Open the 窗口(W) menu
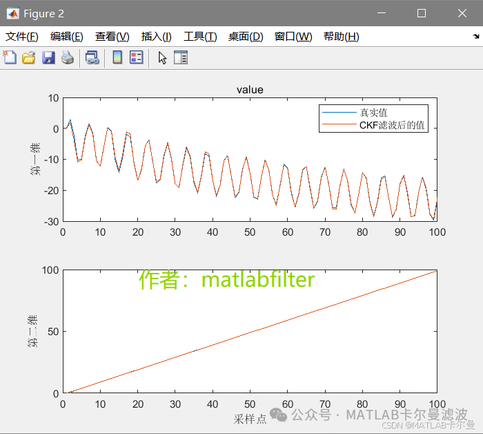 [293, 37]
